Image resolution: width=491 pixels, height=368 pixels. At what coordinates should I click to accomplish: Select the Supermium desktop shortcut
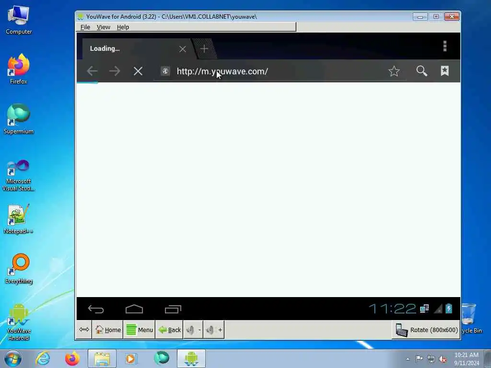tap(19, 119)
